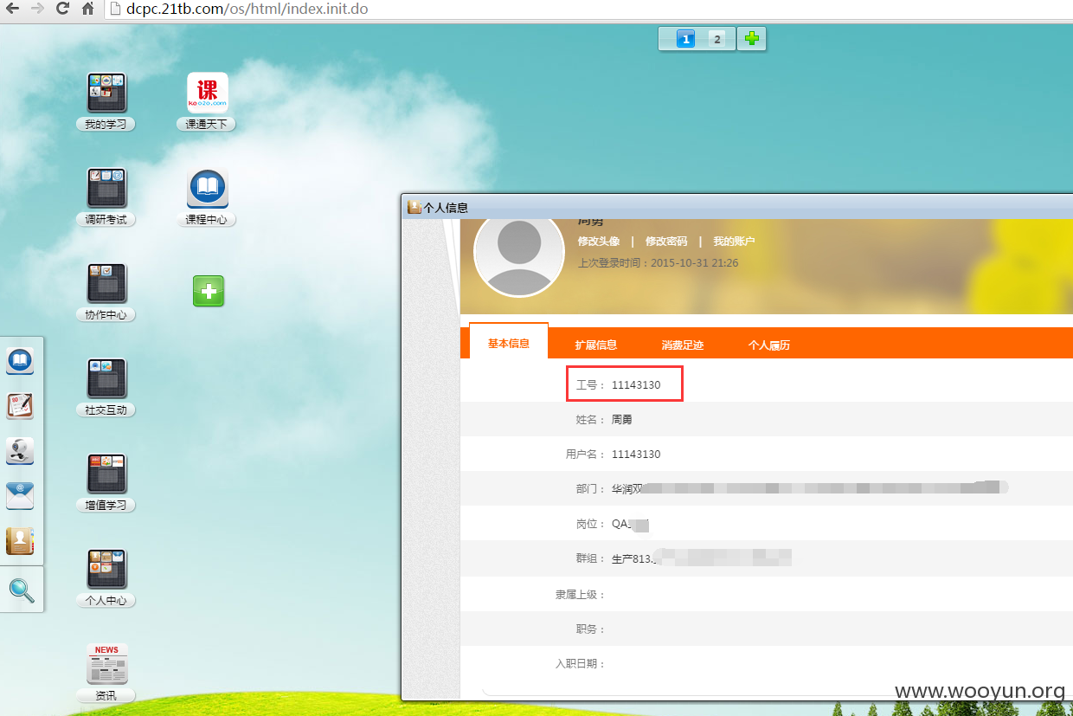Click the green plus add-app icon on desktop
The width and height of the screenshot is (1073, 716).
click(208, 291)
